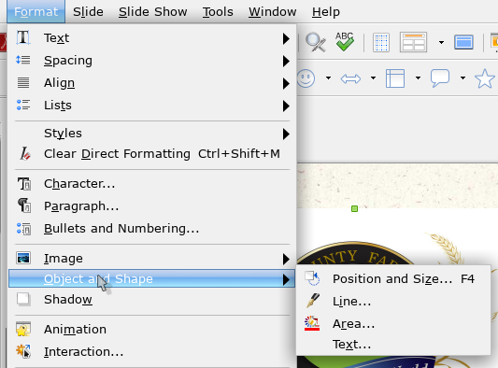Viewport: 498px width, 368px height.
Task: Click the Slide Layout toolbar icon
Action: pyautogui.click(x=413, y=42)
